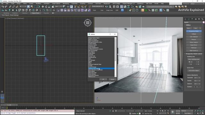Open the File menu
205x115 pixels.
[x=2, y=4]
